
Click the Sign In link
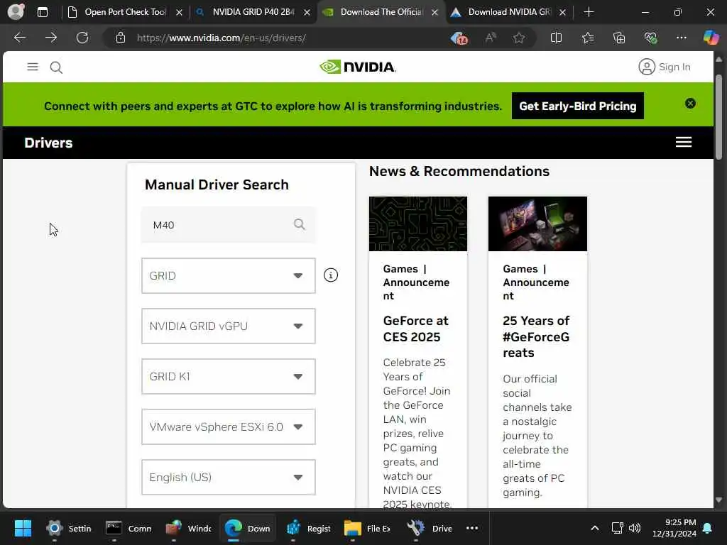pyautogui.click(x=674, y=67)
